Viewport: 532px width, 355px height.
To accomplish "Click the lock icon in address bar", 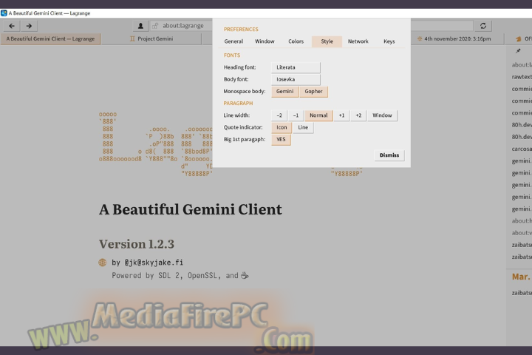I will point(155,26).
